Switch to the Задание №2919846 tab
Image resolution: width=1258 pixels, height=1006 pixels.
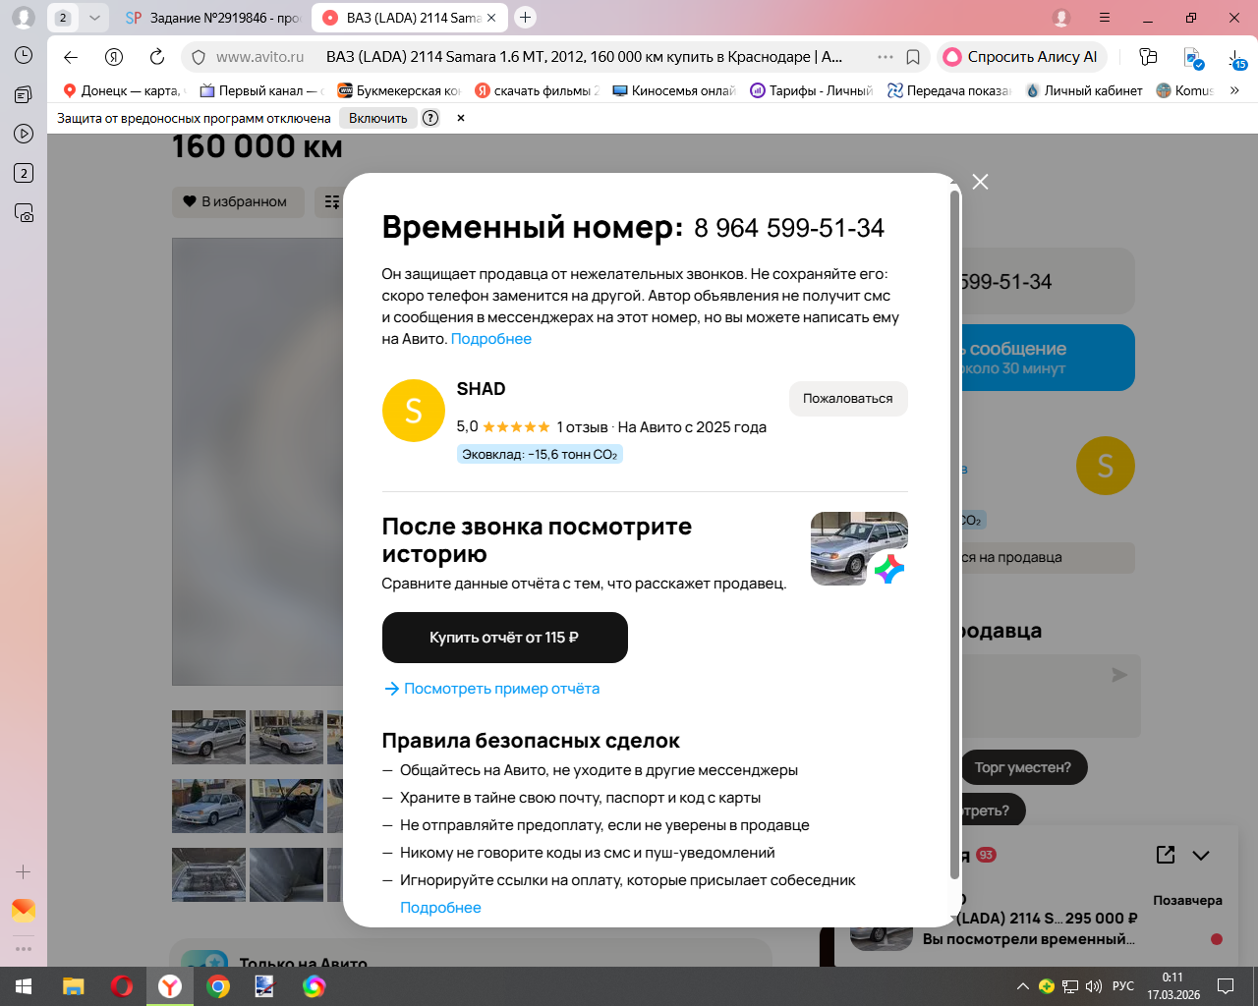212,18
